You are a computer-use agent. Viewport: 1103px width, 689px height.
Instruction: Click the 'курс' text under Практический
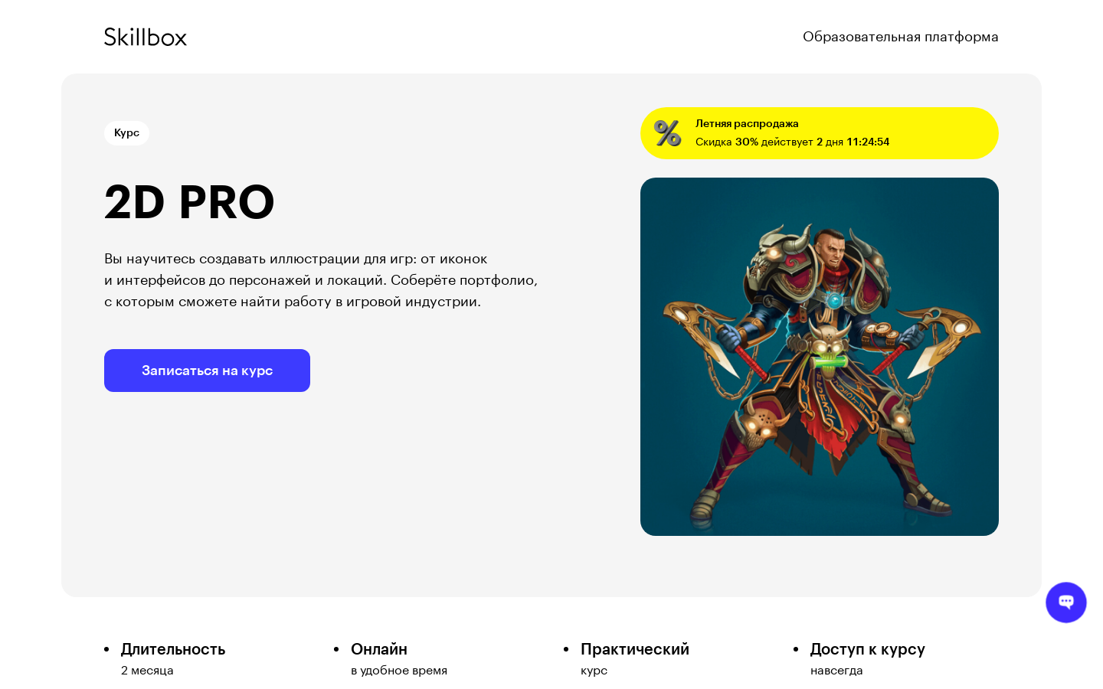click(x=594, y=671)
